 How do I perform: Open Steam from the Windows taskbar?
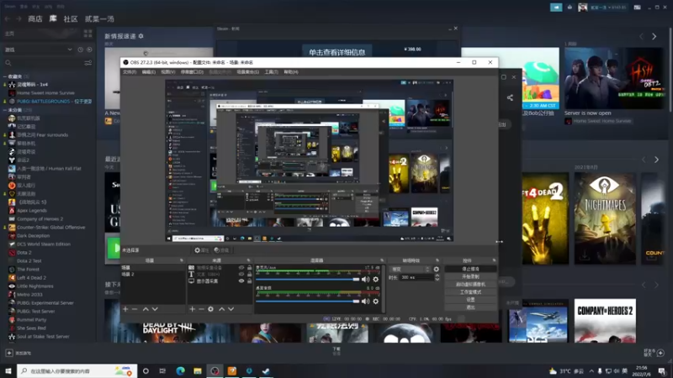click(x=266, y=370)
